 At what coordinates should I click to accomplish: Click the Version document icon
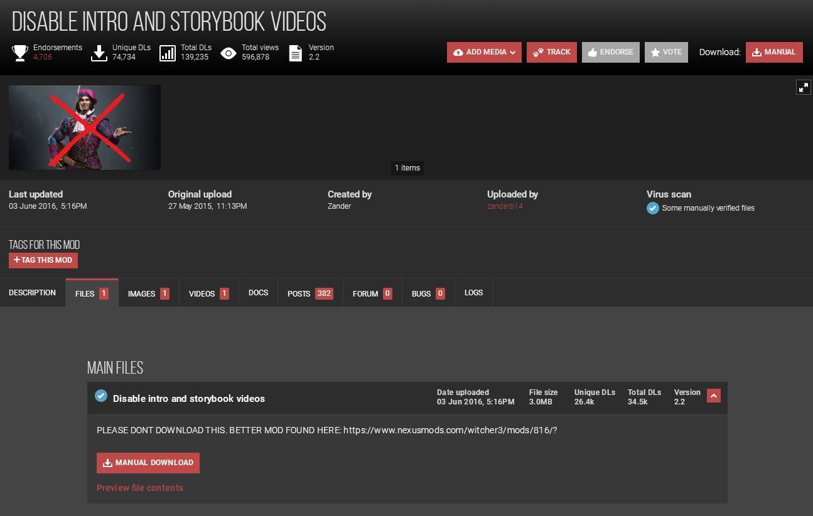click(x=295, y=53)
